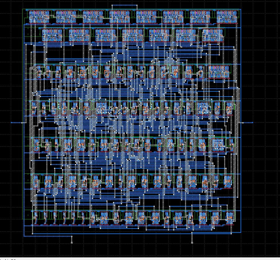Click the bottom-left square pin terminal
Screen dimensions: 280x260
click(72, 243)
